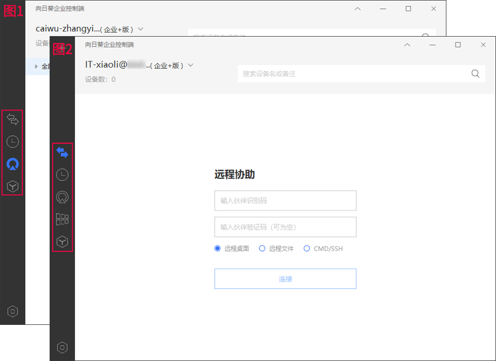The height and width of the screenshot is (361, 496).
Task: Expand the caiwu-zhangyi account dropdown arrow
Action: (x=140, y=29)
